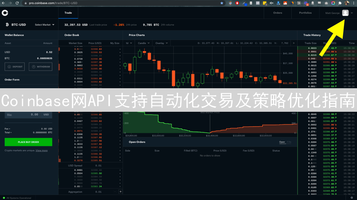Screen dimensions: 357x200
Task: Click the camera extension icon
Action: (x=326, y=3)
